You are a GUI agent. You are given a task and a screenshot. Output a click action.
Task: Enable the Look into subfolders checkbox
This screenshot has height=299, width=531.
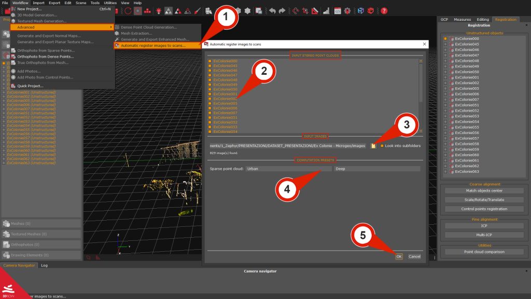[382, 146]
